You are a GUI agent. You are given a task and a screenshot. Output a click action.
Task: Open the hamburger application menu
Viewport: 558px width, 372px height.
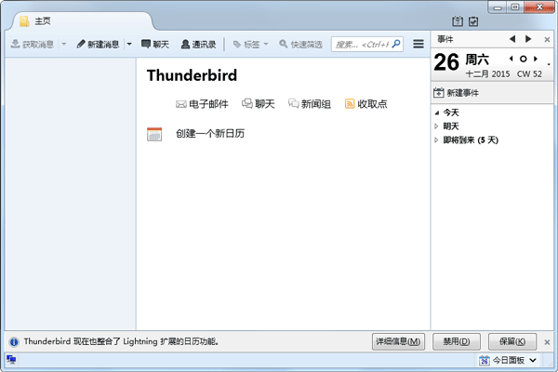click(418, 44)
